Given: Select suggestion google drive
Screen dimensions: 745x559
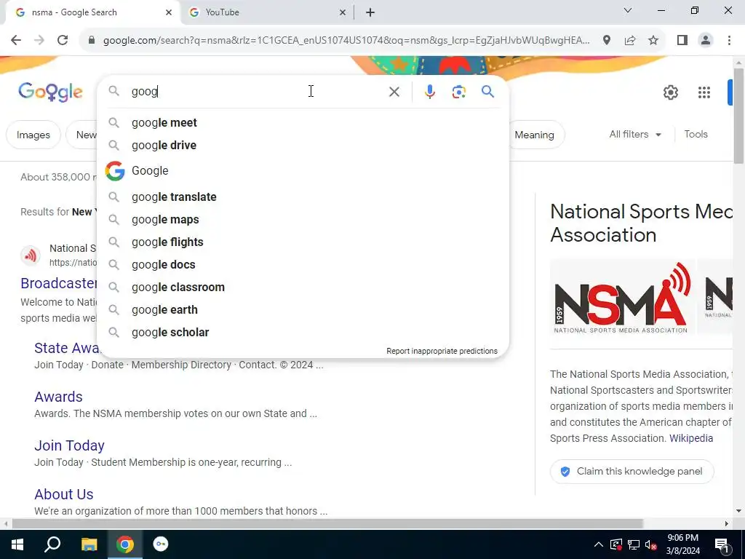Looking at the screenshot, I should (302, 146).
